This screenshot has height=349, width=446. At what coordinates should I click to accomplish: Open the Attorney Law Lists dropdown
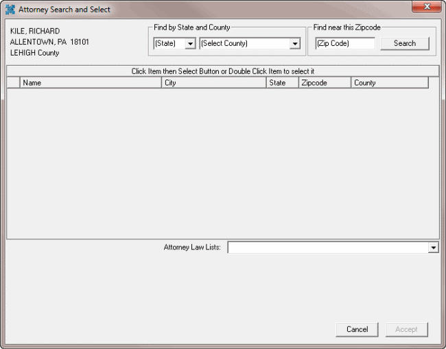point(433,248)
